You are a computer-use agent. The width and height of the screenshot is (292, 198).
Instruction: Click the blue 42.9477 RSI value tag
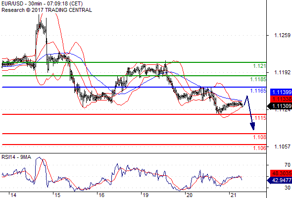point(280,180)
